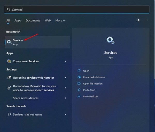Click the Open icon in the preview pane

pos(79,71)
